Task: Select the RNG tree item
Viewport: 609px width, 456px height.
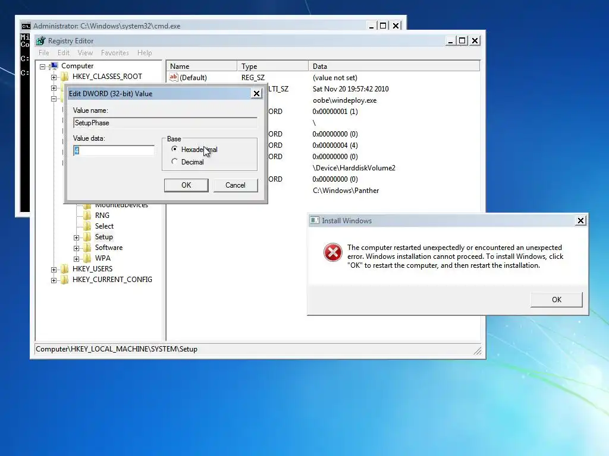Action: point(102,215)
